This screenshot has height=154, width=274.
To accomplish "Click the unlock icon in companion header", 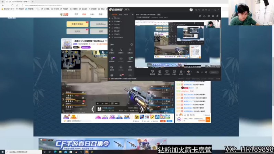I will [204, 16].
